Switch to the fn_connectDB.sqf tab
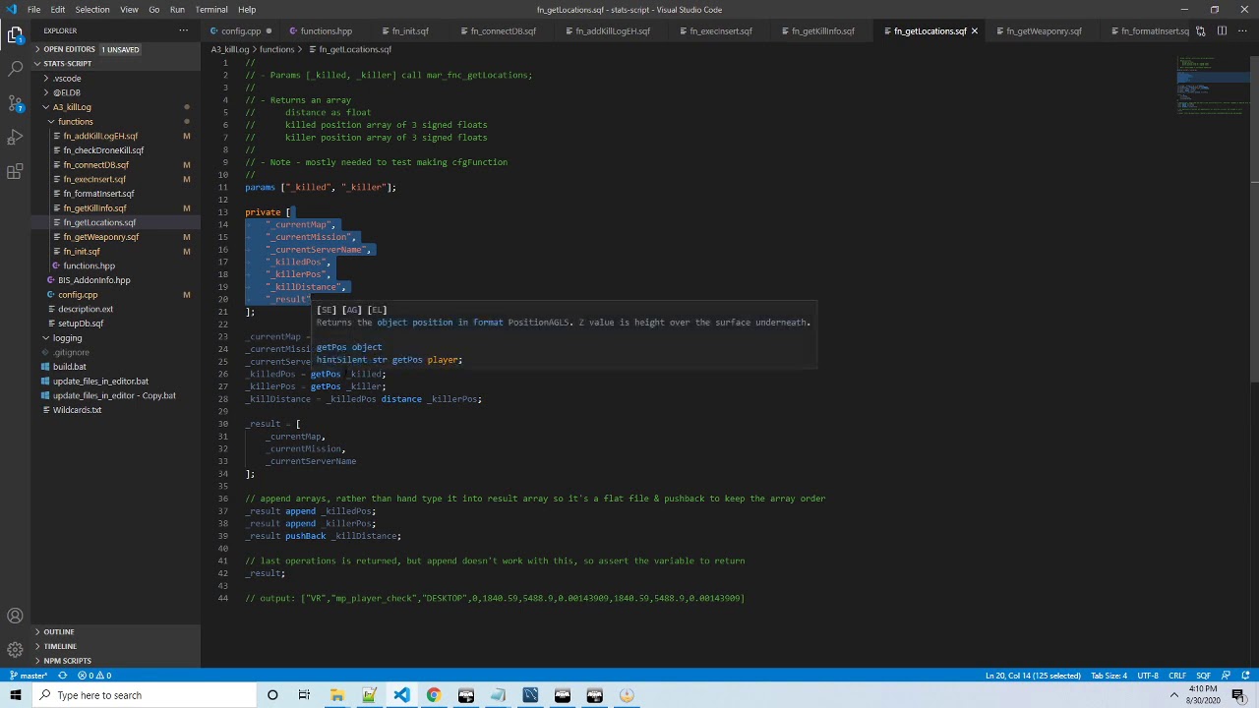1259x708 pixels. point(503,30)
